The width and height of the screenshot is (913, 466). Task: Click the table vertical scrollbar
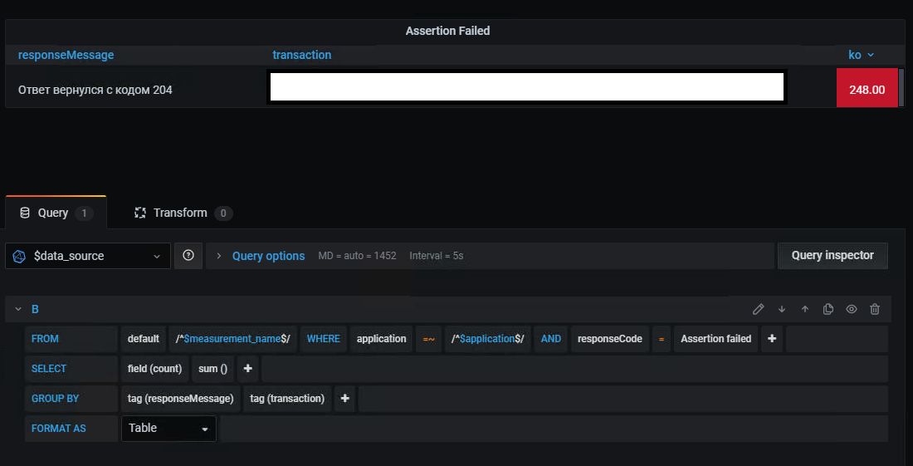[x=902, y=88]
